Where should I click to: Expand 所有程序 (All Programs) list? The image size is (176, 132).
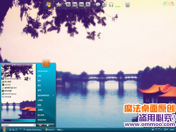(x=18, y=120)
